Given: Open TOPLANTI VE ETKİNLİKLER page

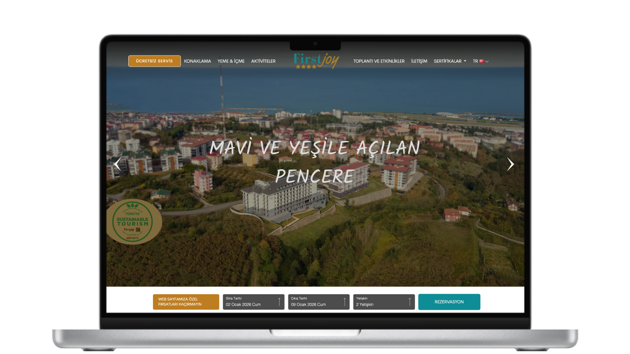Looking at the screenshot, I should click(x=378, y=61).
